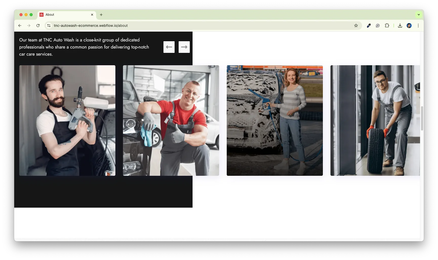Open a new tab with plus button
This screenshot has height=260, width=438.
pyautogui.click(x=101, y=15)
